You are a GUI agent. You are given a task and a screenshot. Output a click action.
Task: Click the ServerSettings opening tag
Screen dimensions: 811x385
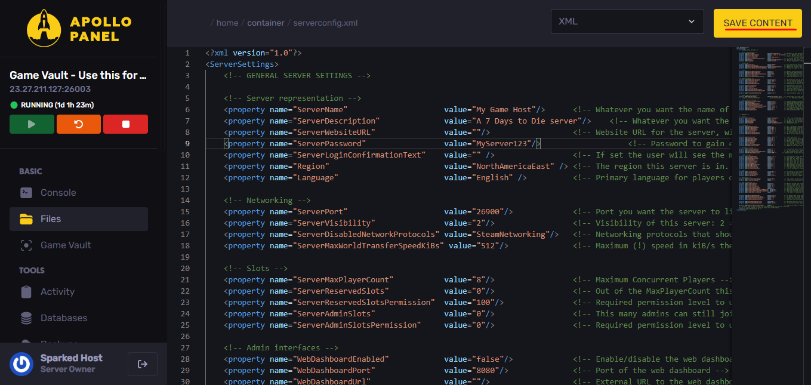pyautogui.click(x=242, y=64)
